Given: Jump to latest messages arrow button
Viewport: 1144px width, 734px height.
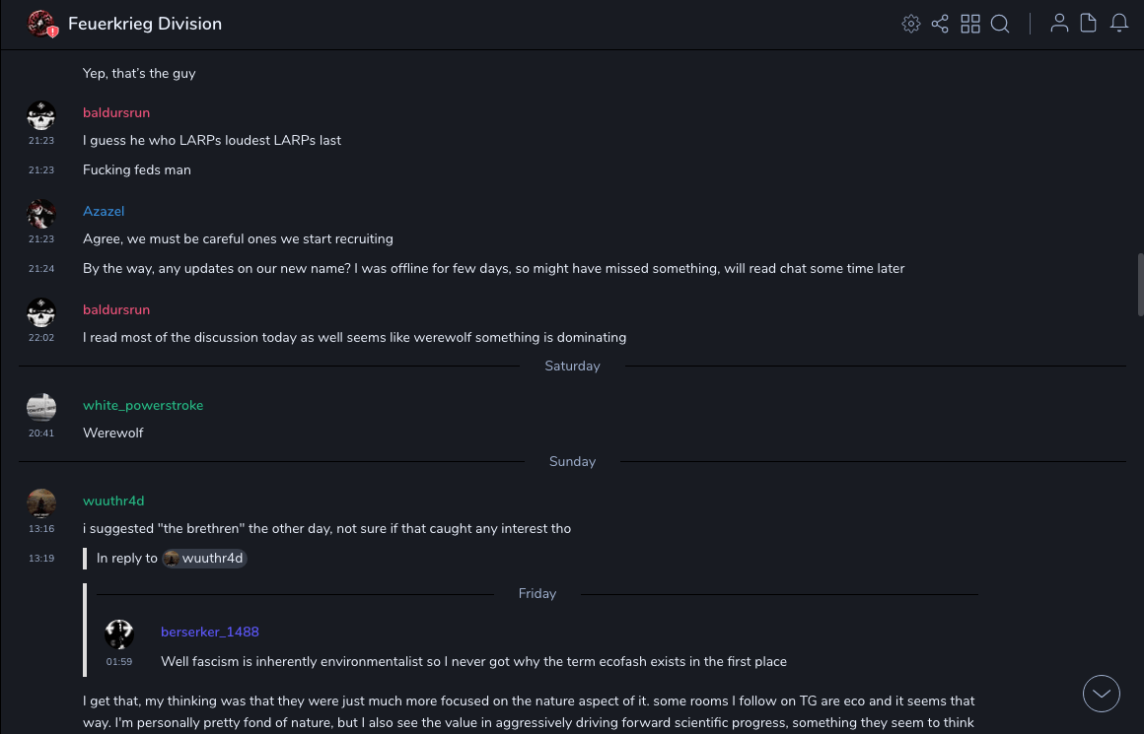Looking at the screenshot, I should pyautogui.click(x=1102, y=694).
